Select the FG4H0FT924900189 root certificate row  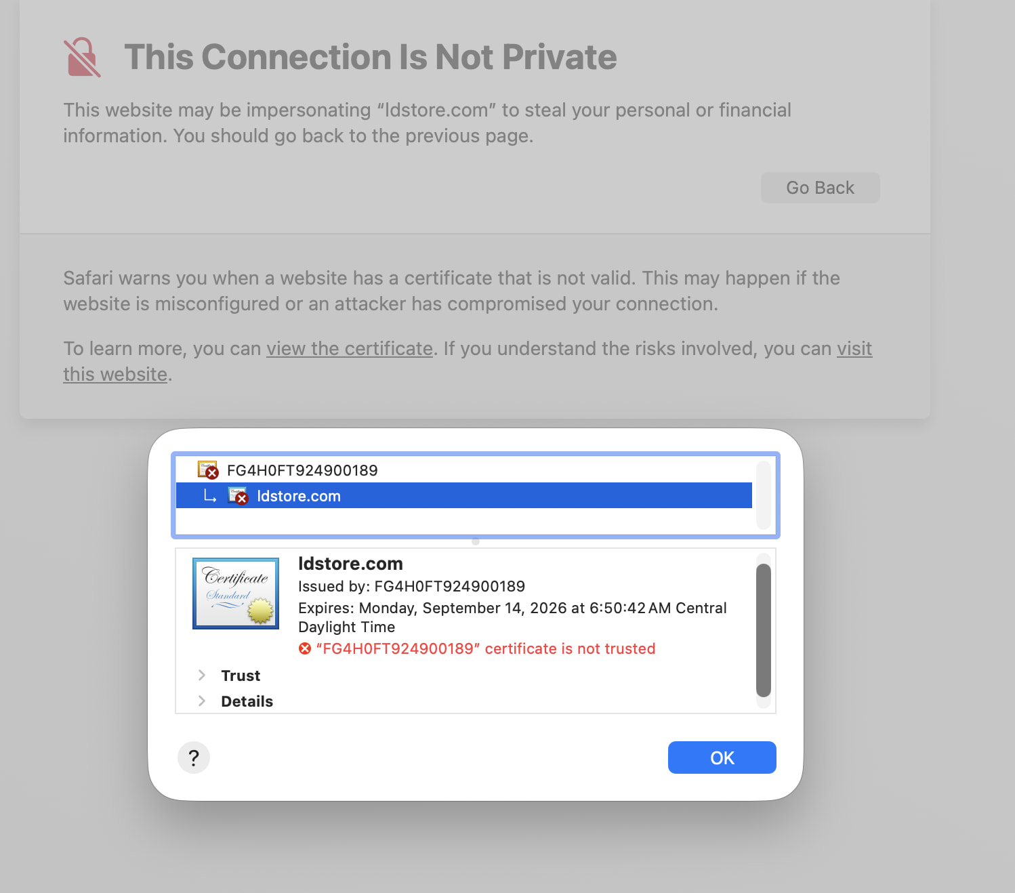(464, 470)
